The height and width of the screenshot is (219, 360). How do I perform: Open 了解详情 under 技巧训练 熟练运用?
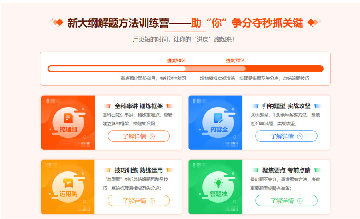139,201
